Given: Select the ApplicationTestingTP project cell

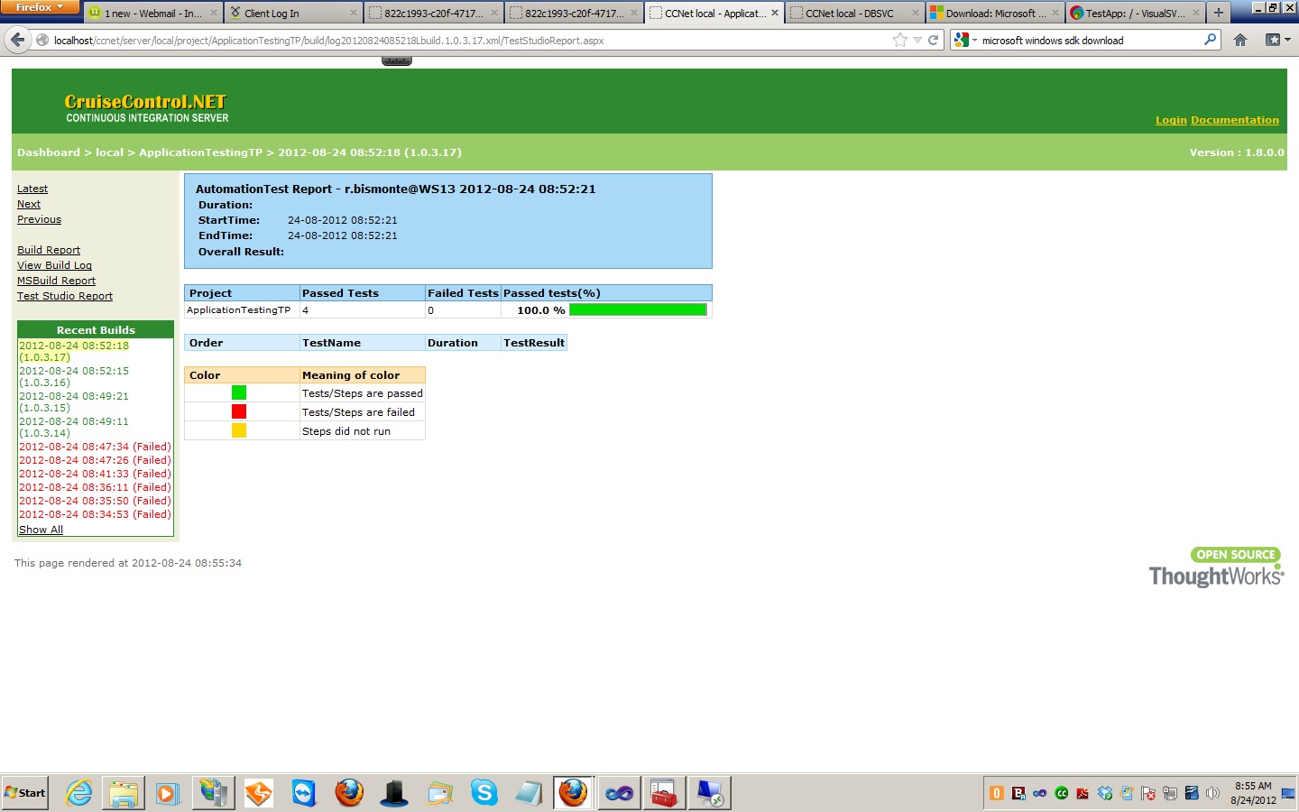Looking at the screenshot, I should 242,309.
